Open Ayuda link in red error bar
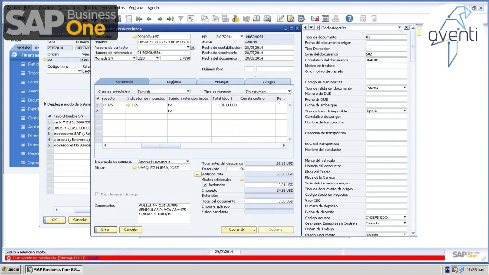Screen dimensions: 489x275 point(93,258)
